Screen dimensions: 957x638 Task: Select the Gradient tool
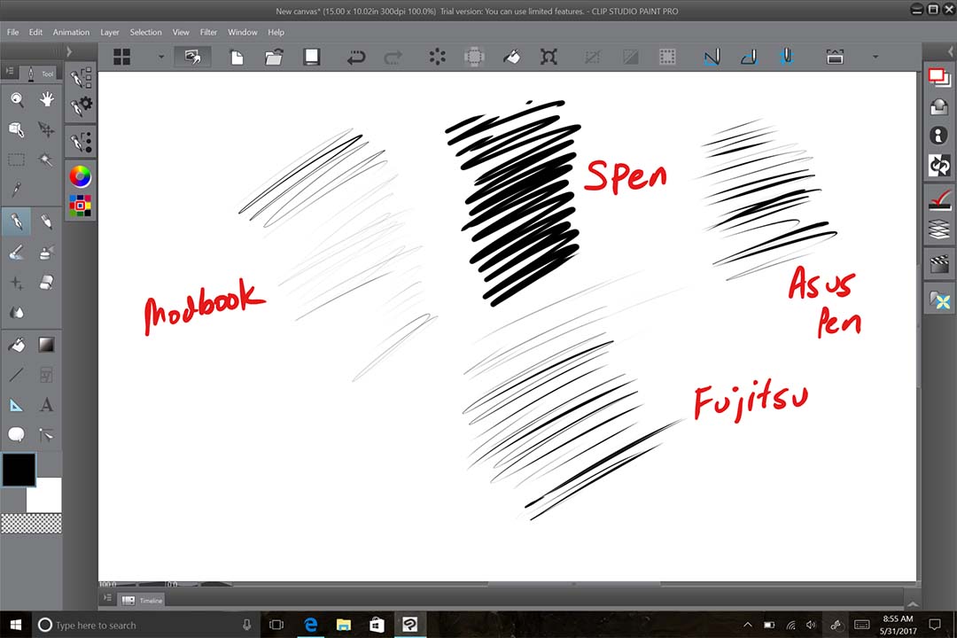tap(46, 345)
